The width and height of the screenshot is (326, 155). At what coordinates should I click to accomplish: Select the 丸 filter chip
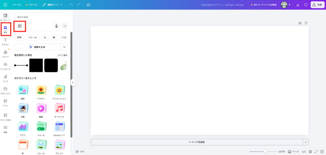(45, 37)
